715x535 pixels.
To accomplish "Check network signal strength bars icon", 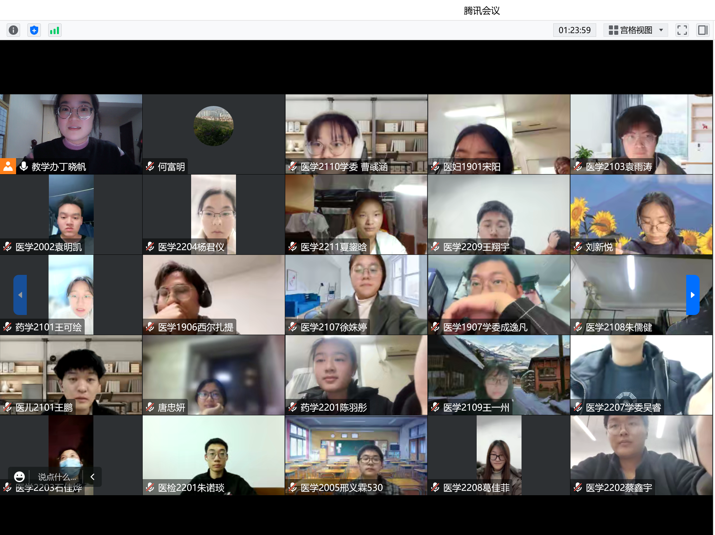I will coord(55,30).
